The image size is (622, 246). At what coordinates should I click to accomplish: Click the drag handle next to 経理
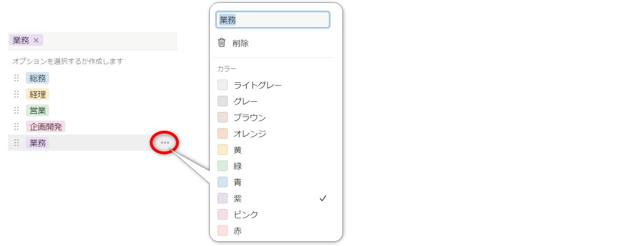16,94
